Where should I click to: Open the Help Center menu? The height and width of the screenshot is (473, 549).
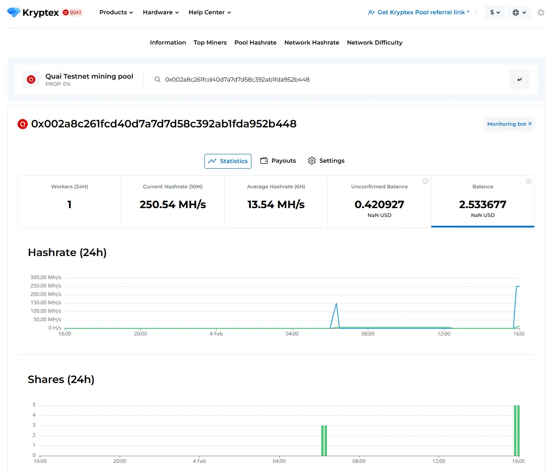tap(209, 12)
